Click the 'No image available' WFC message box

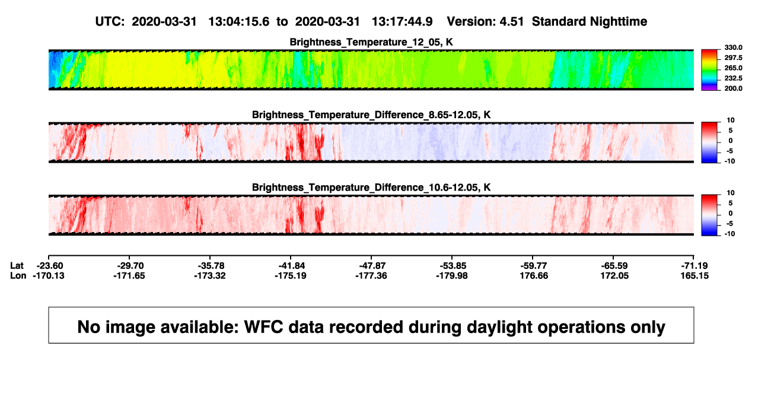click(x=371, y=325)
